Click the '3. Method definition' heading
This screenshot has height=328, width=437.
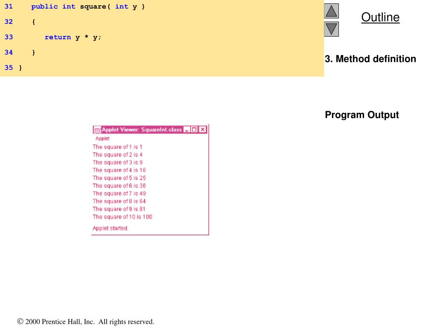pyautogui.click(x=370, y=59)
